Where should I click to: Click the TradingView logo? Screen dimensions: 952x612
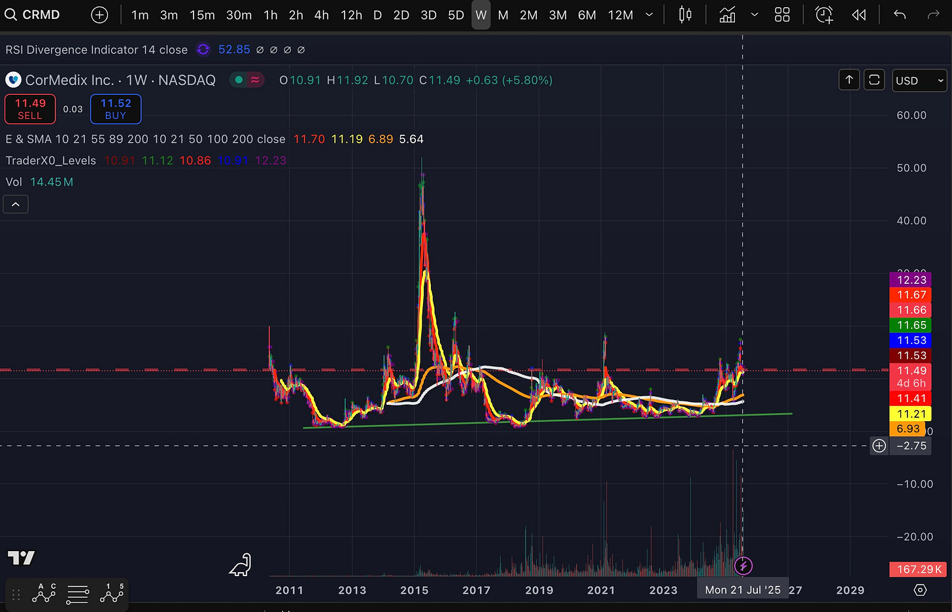(x=21, y=558)
